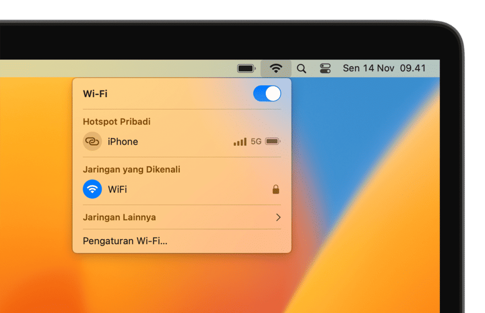Open Pengaturan Wi-Fi…
485x313 pixels.
click(x=125, y=241)
